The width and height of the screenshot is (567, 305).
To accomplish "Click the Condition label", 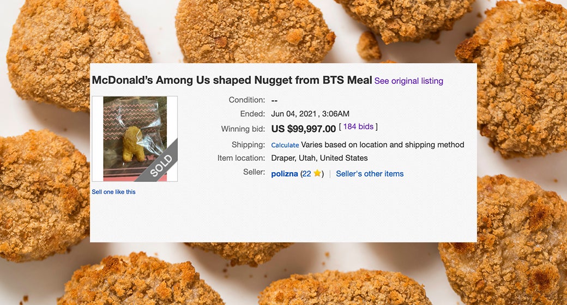I will pyautogui.click(x=246, y=100).
